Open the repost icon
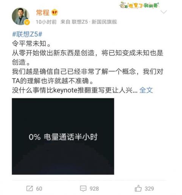This screenshot has width=182, height=195. tap(30, 189)
